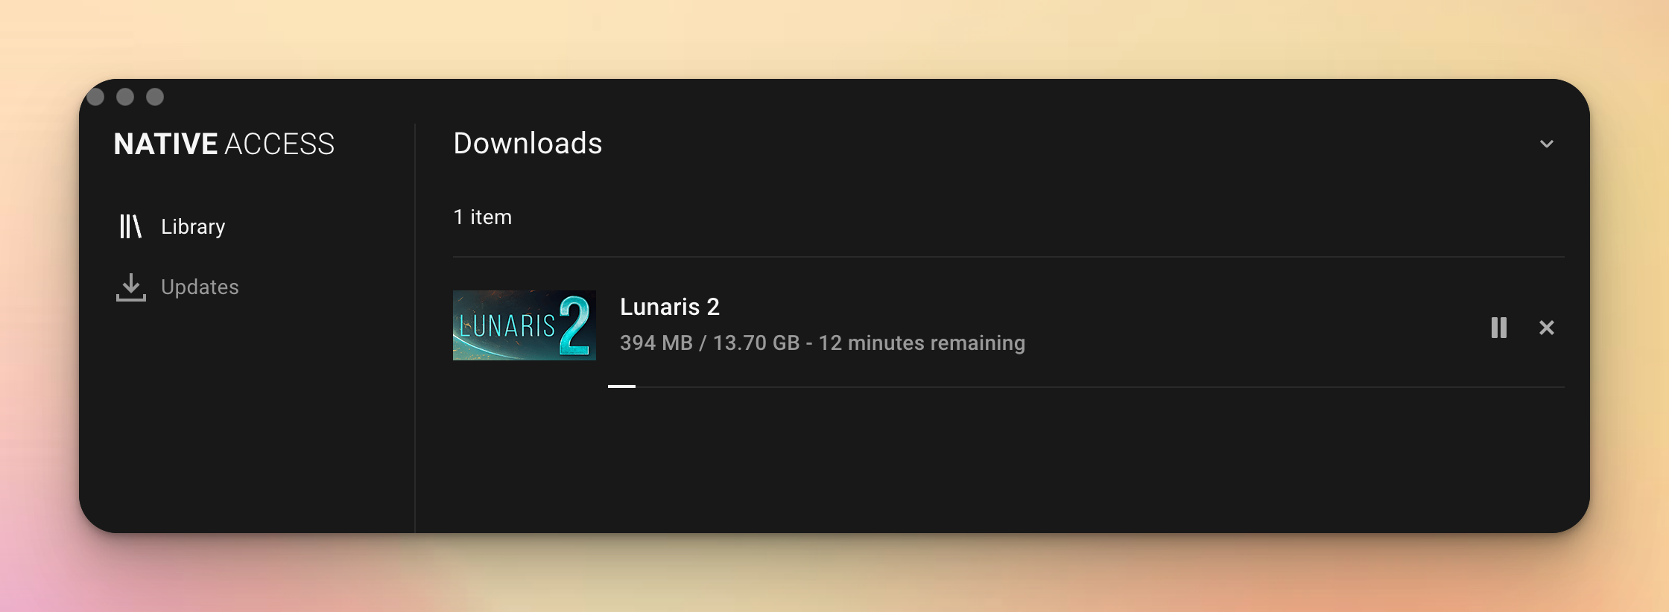Click the download size and time remaining text
Image resolution: width=1669 pixels, height=612 pixels.
(823, 342)
